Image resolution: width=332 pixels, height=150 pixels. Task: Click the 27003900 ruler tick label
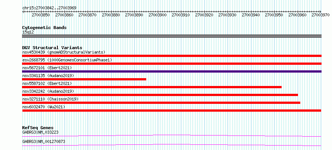[x=157, y=15]
